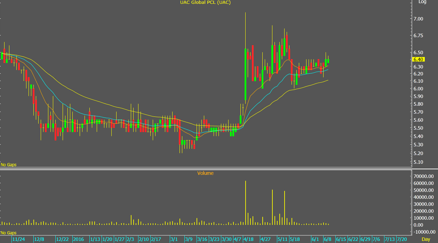438x243 pixels.
Task: Click the 6.00 price axis label
Action: click(418, 89)
